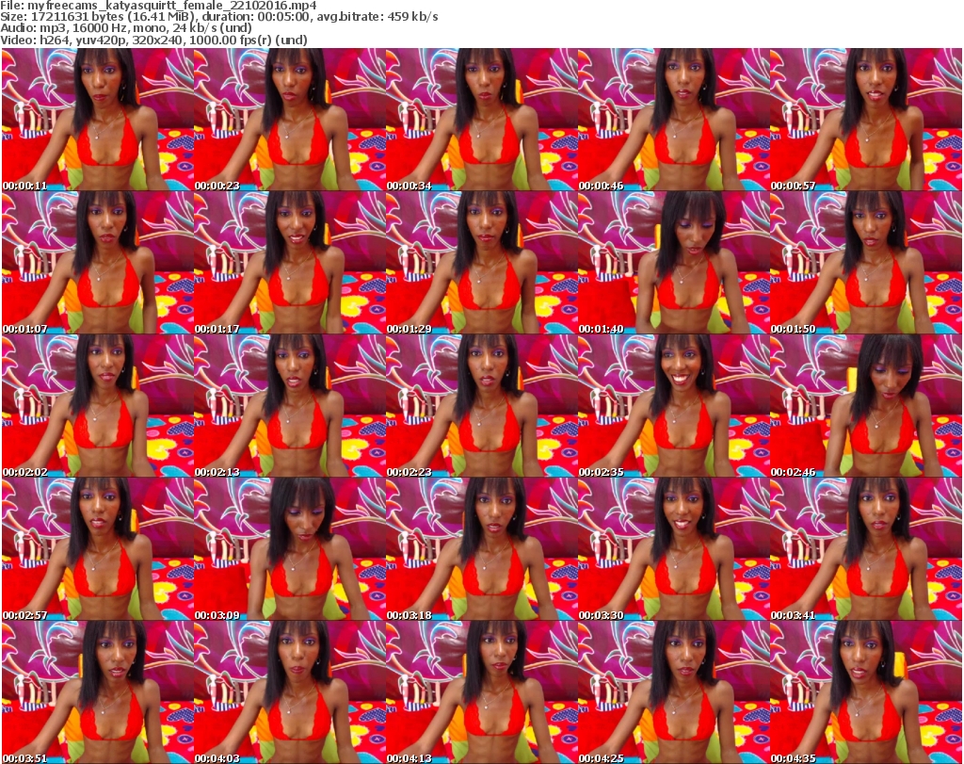Choose the preview frame at 00:03:18
The width and height of the screenshot is (964, 764).
point(481,549)
